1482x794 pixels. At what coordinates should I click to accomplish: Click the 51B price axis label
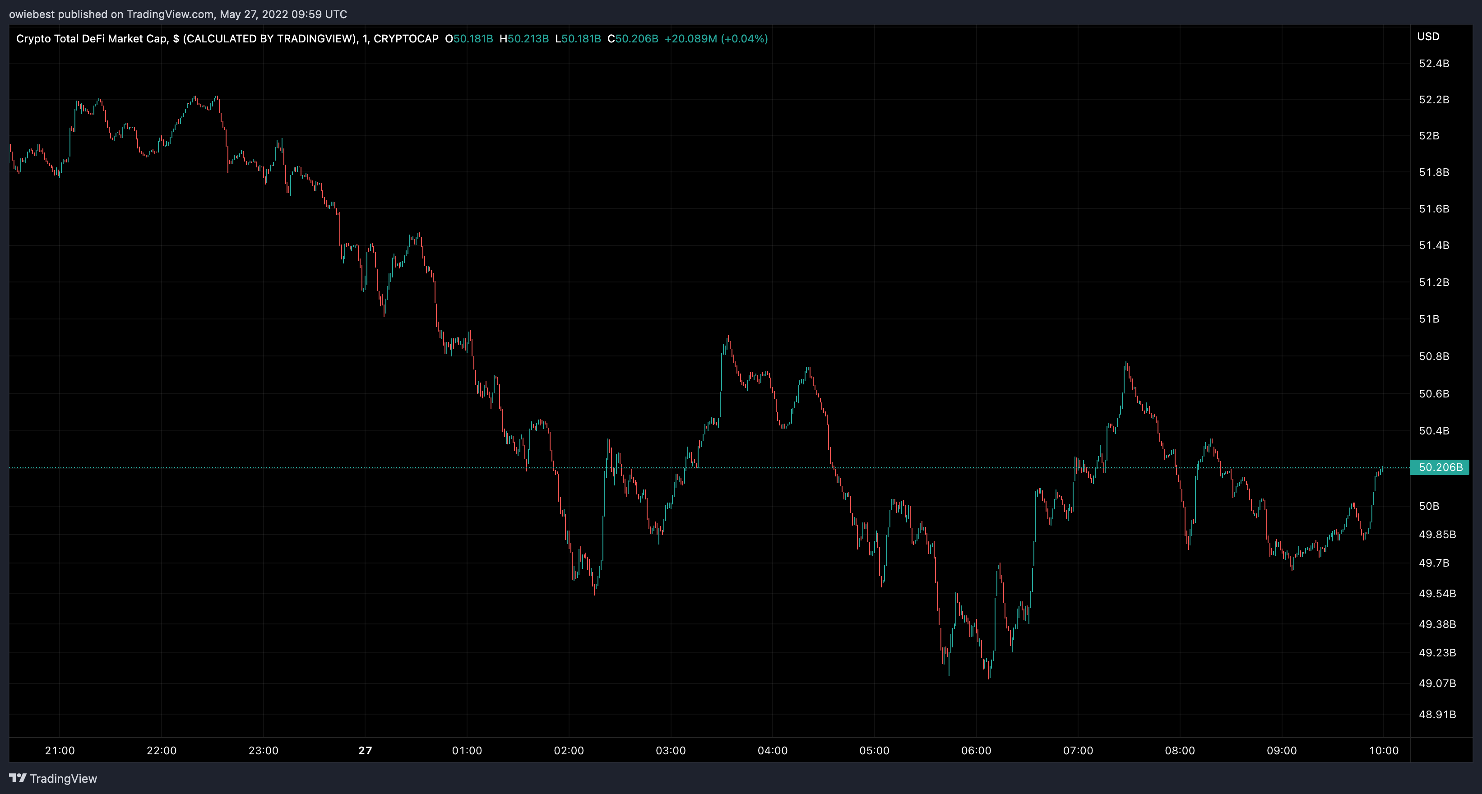[1429, 319]
